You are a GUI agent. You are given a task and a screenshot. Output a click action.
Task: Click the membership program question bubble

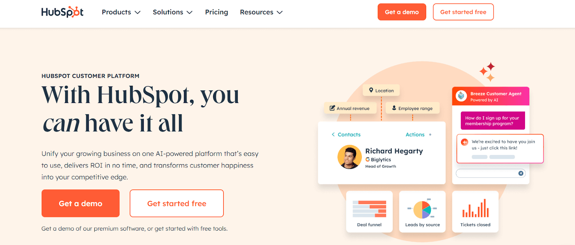click(x=493, y=121)
